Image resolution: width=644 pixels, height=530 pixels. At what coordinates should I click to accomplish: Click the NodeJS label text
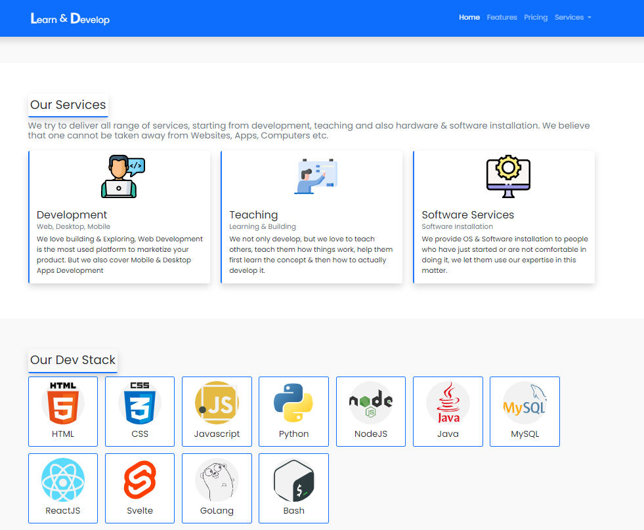(x=371, y=434)
